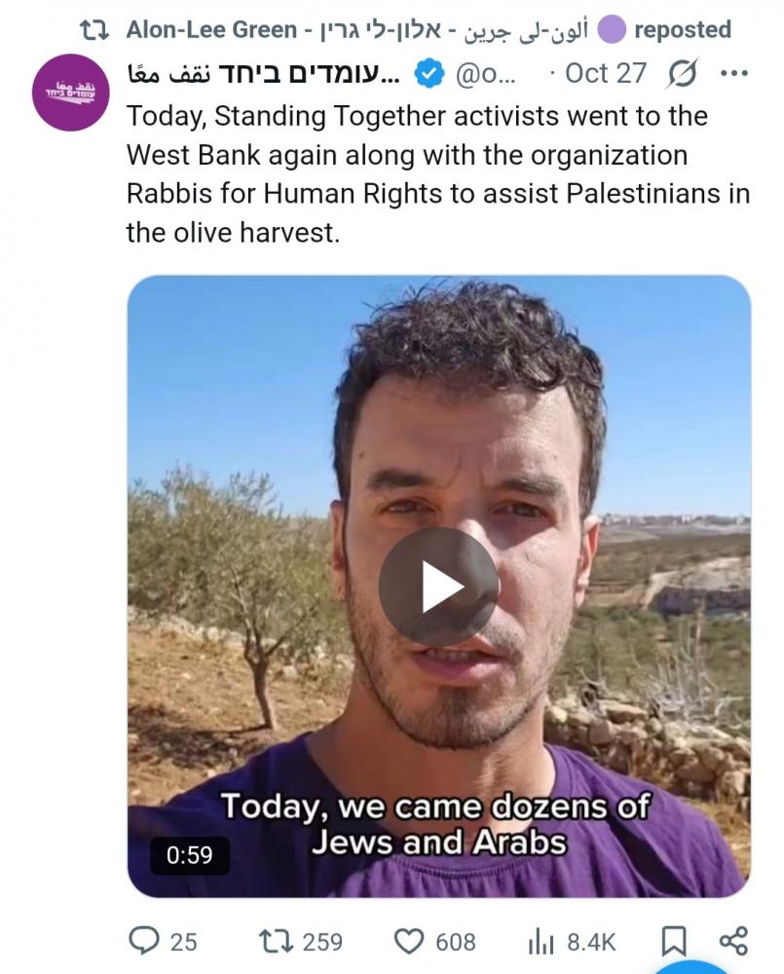Click the Oct 27 timestamp
The height and width of the screenshot is (974, 784).
pyautogui.click(x=606, y=73)
